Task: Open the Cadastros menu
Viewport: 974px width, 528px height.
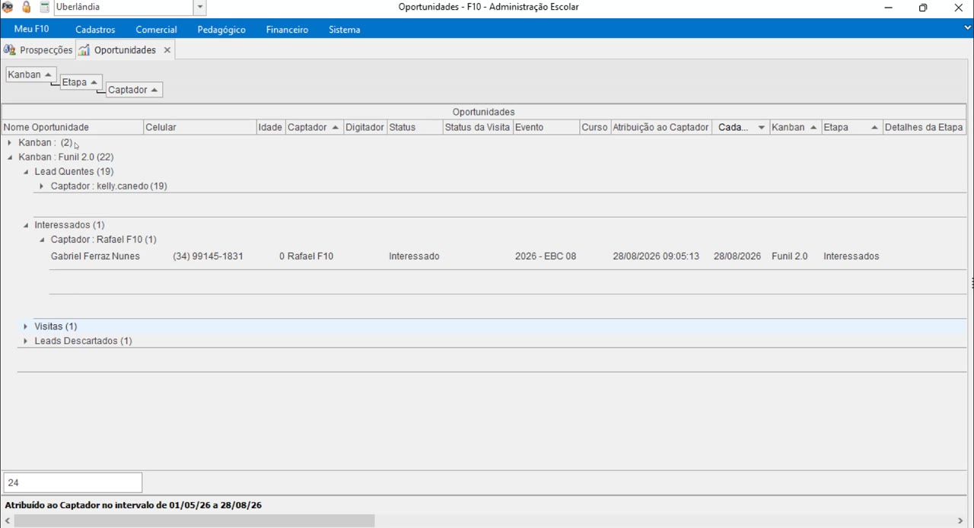Action: coord(95,29)
